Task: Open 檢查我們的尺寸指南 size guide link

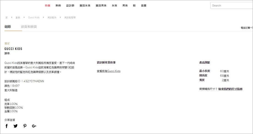Action: coord(230,89)
